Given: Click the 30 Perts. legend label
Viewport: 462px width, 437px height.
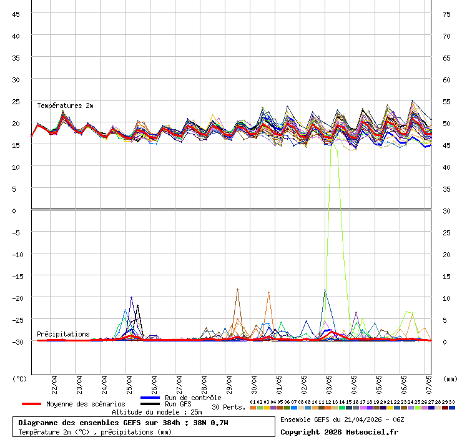Looking at the screenshot, I should 229,407.
